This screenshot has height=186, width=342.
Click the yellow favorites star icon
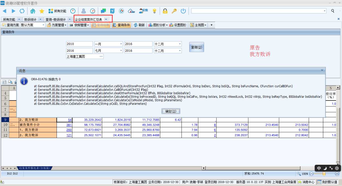pyautogui.click(x=42, y=11)
